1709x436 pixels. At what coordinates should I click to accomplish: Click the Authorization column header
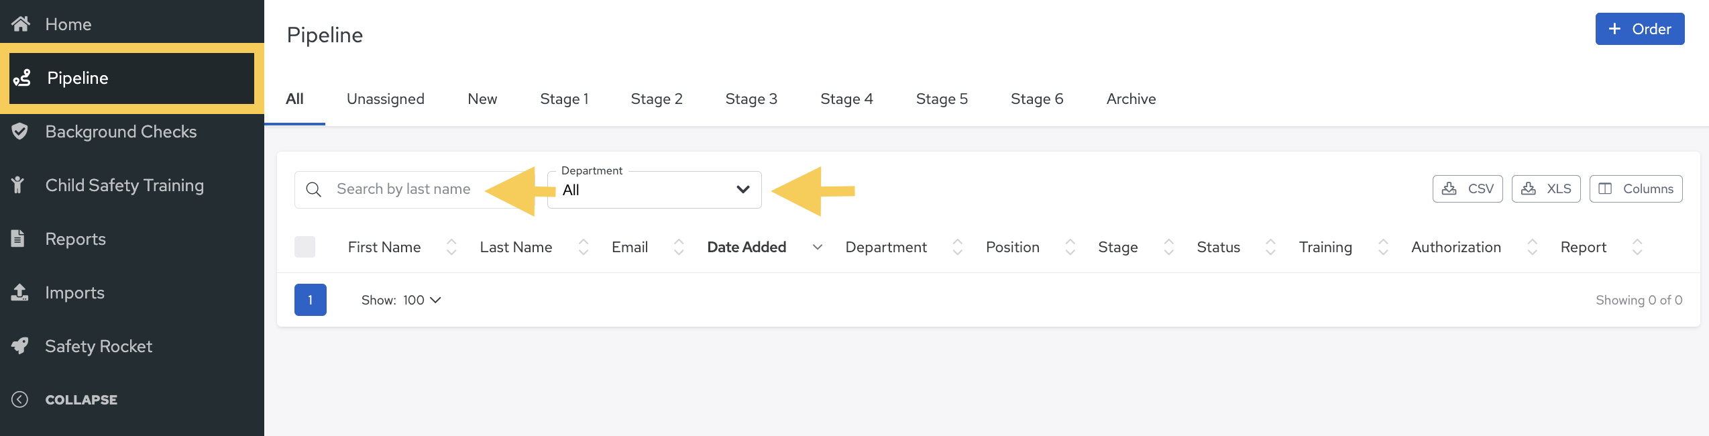pos(1456,248)
